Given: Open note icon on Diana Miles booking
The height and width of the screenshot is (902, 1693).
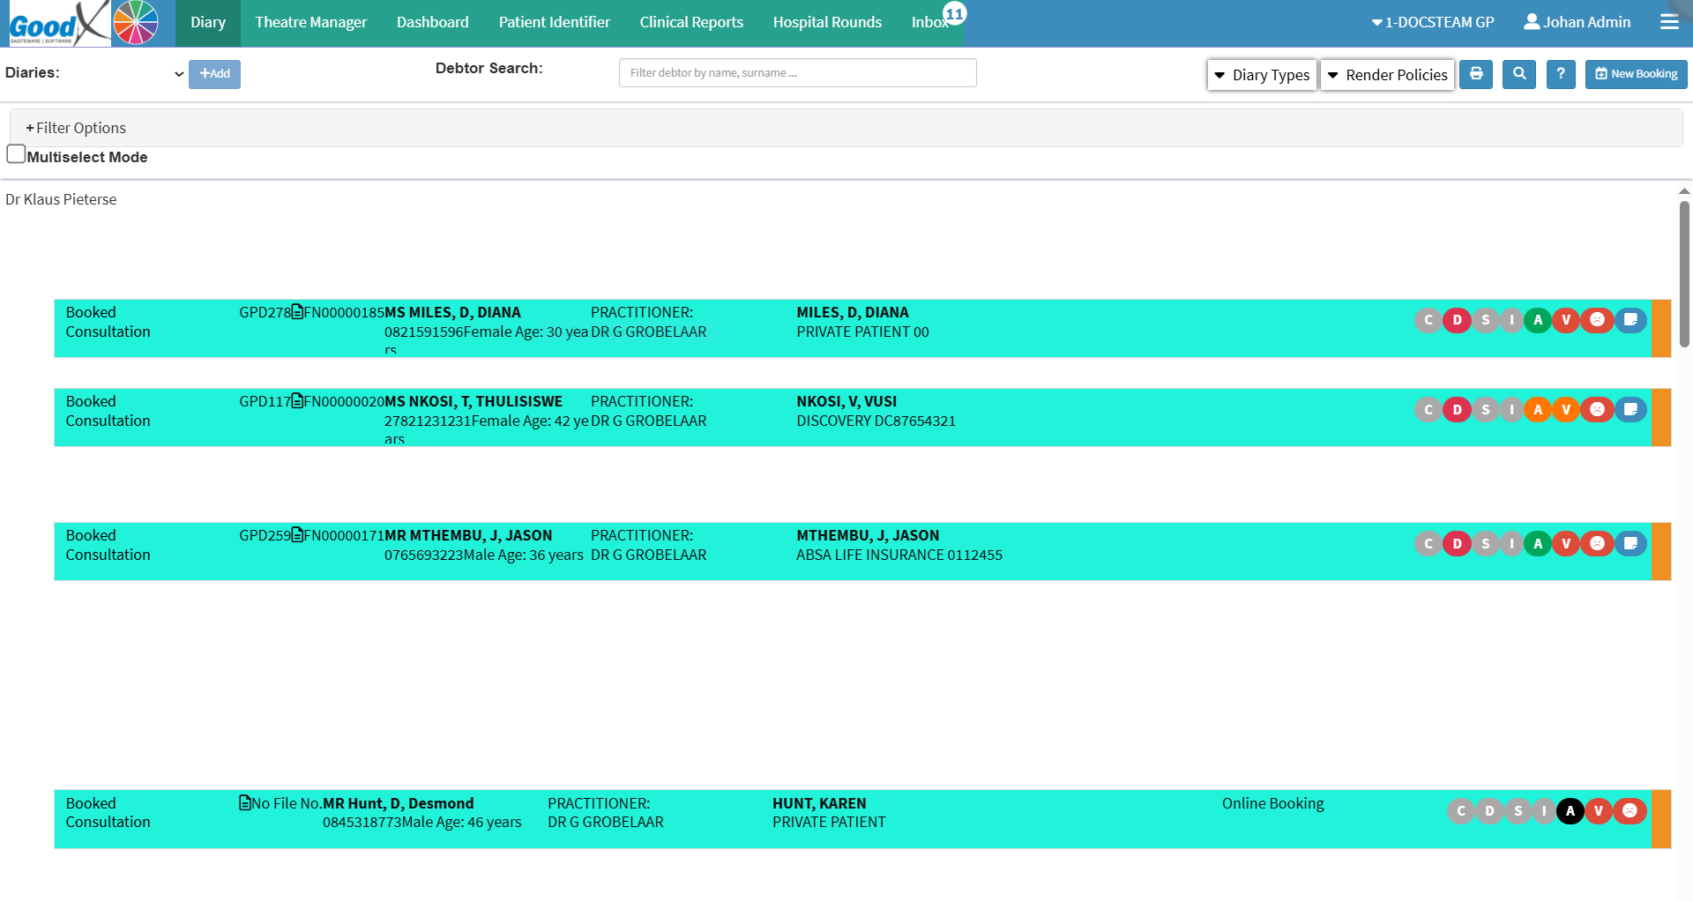Looking at the screenshot, I should pos(1630,320).
